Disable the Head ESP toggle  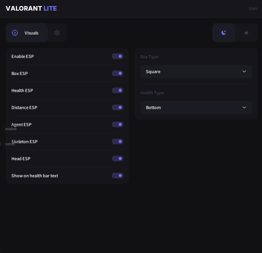tap(118, 159)
